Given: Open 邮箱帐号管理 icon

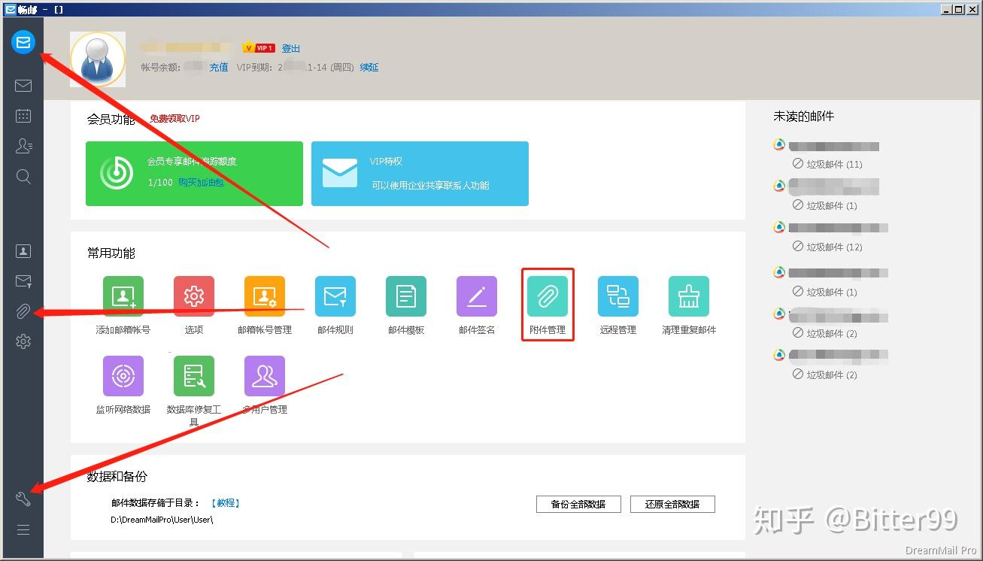Looking at the screenshot, I should tap(265, 296).
